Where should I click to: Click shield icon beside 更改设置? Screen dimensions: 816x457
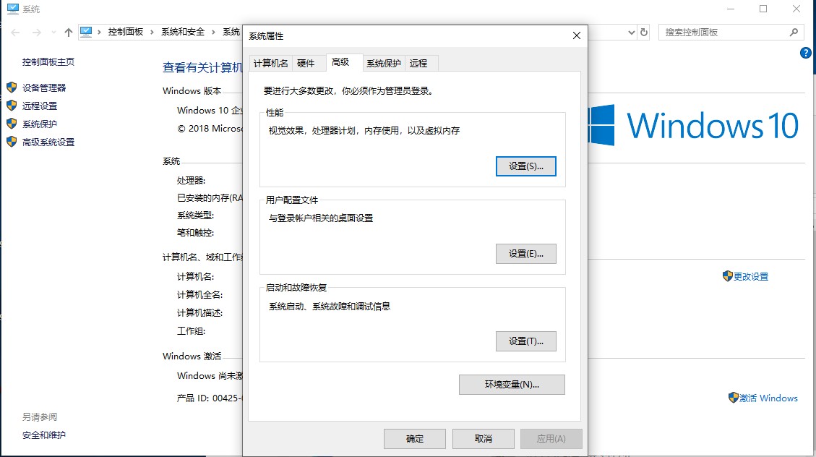pos(728,276)
